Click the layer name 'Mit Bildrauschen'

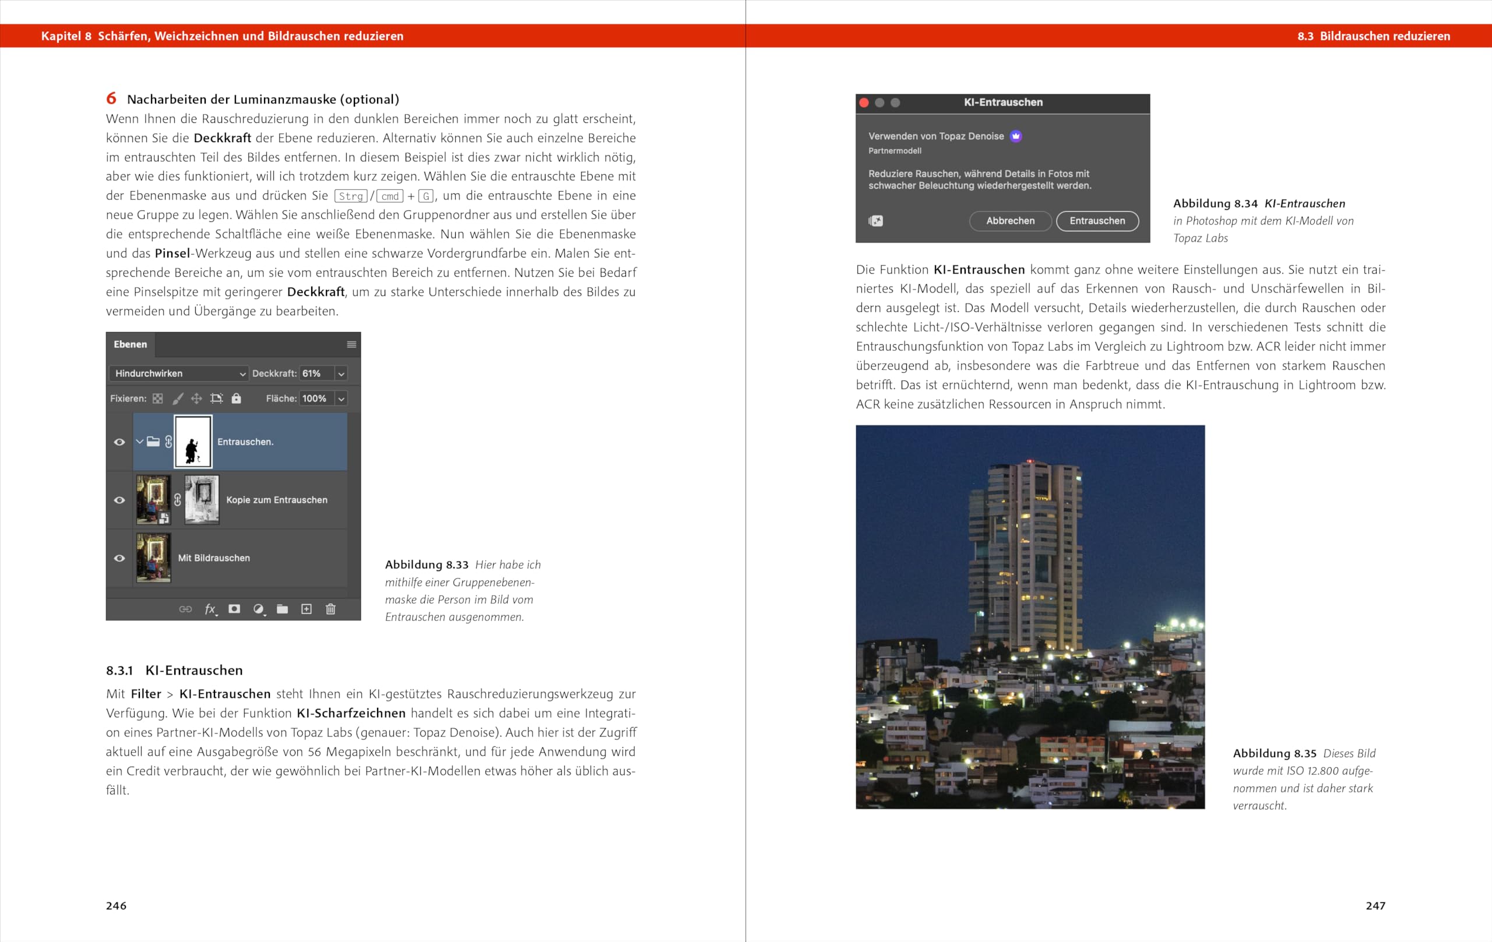click(x=214, y=558)
